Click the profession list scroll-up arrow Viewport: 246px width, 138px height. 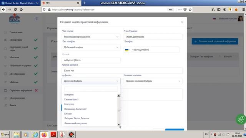(119, 95)
